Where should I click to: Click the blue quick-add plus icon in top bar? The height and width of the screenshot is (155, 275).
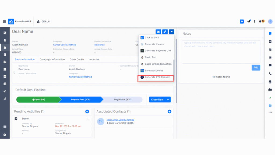coord(242,22)
